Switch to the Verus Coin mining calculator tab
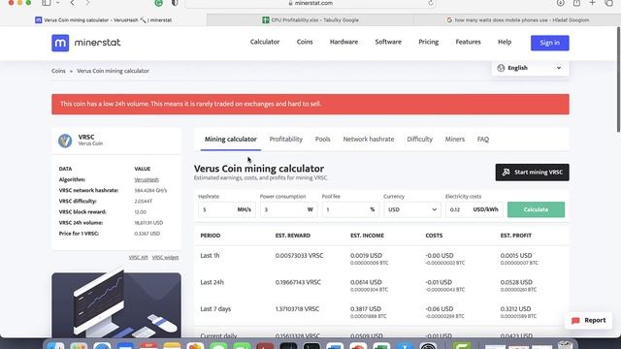 (104, 19)
